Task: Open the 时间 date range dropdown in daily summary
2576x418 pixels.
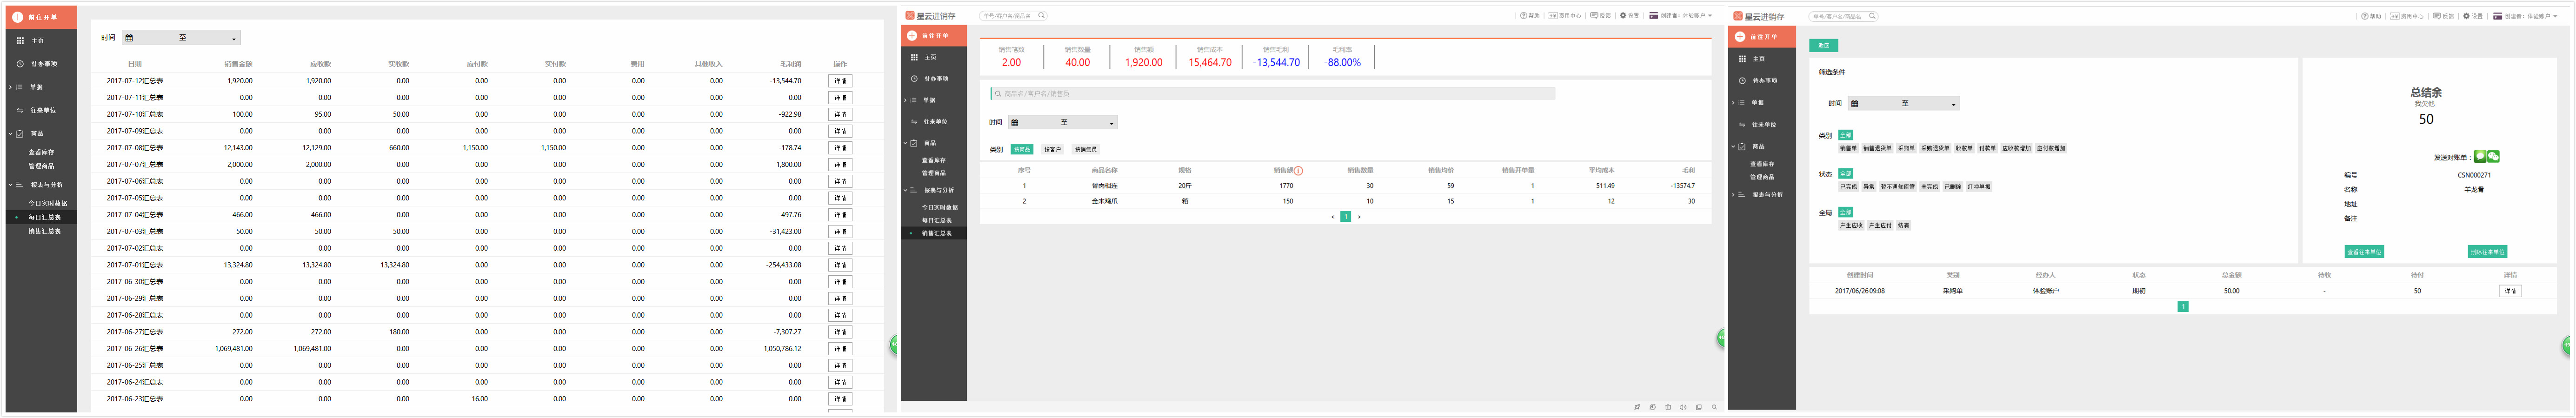Action: click(181, 38)
